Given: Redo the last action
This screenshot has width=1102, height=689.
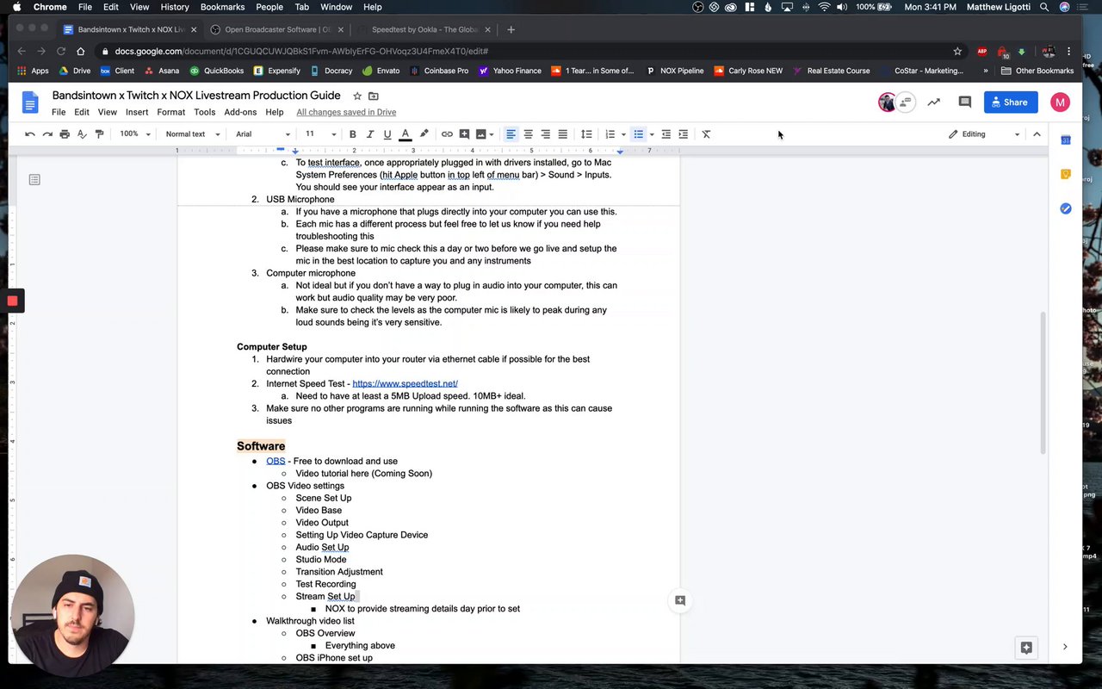Looking at the screenshot, I should (x=47, y=134).
